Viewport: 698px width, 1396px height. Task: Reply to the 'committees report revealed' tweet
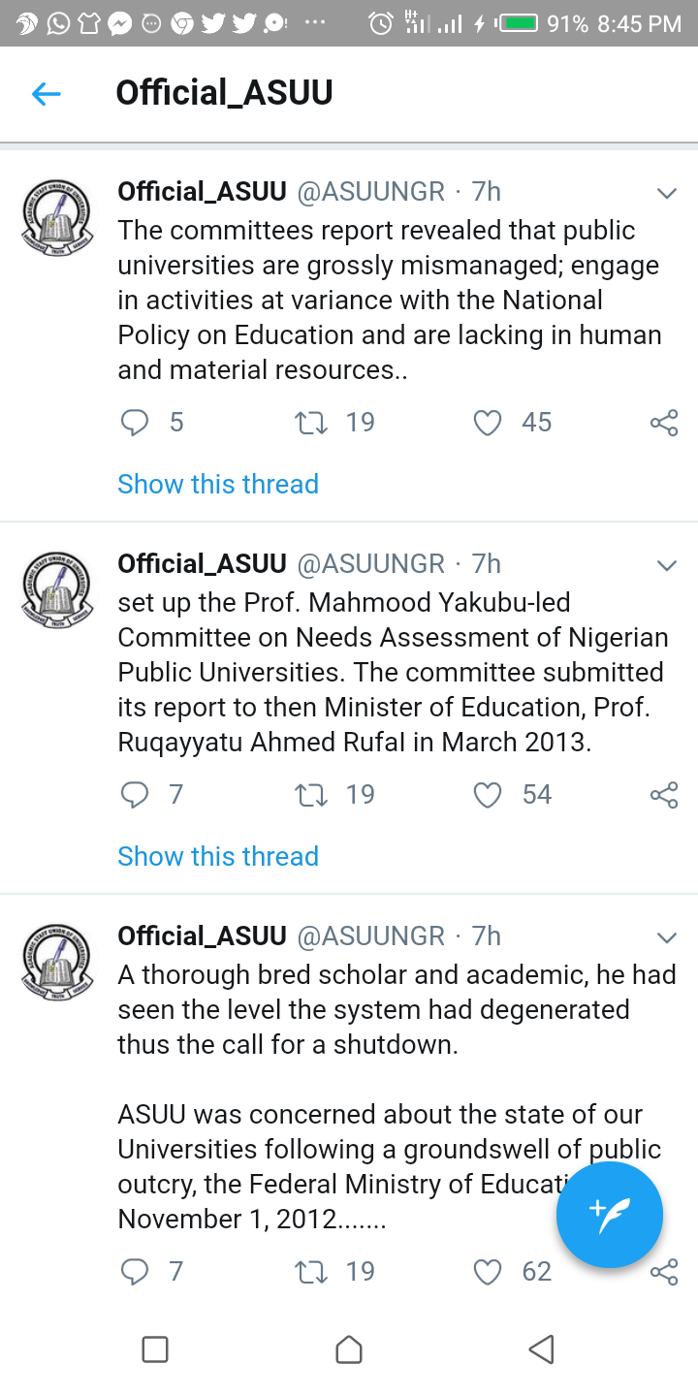[x=135, y=423]
